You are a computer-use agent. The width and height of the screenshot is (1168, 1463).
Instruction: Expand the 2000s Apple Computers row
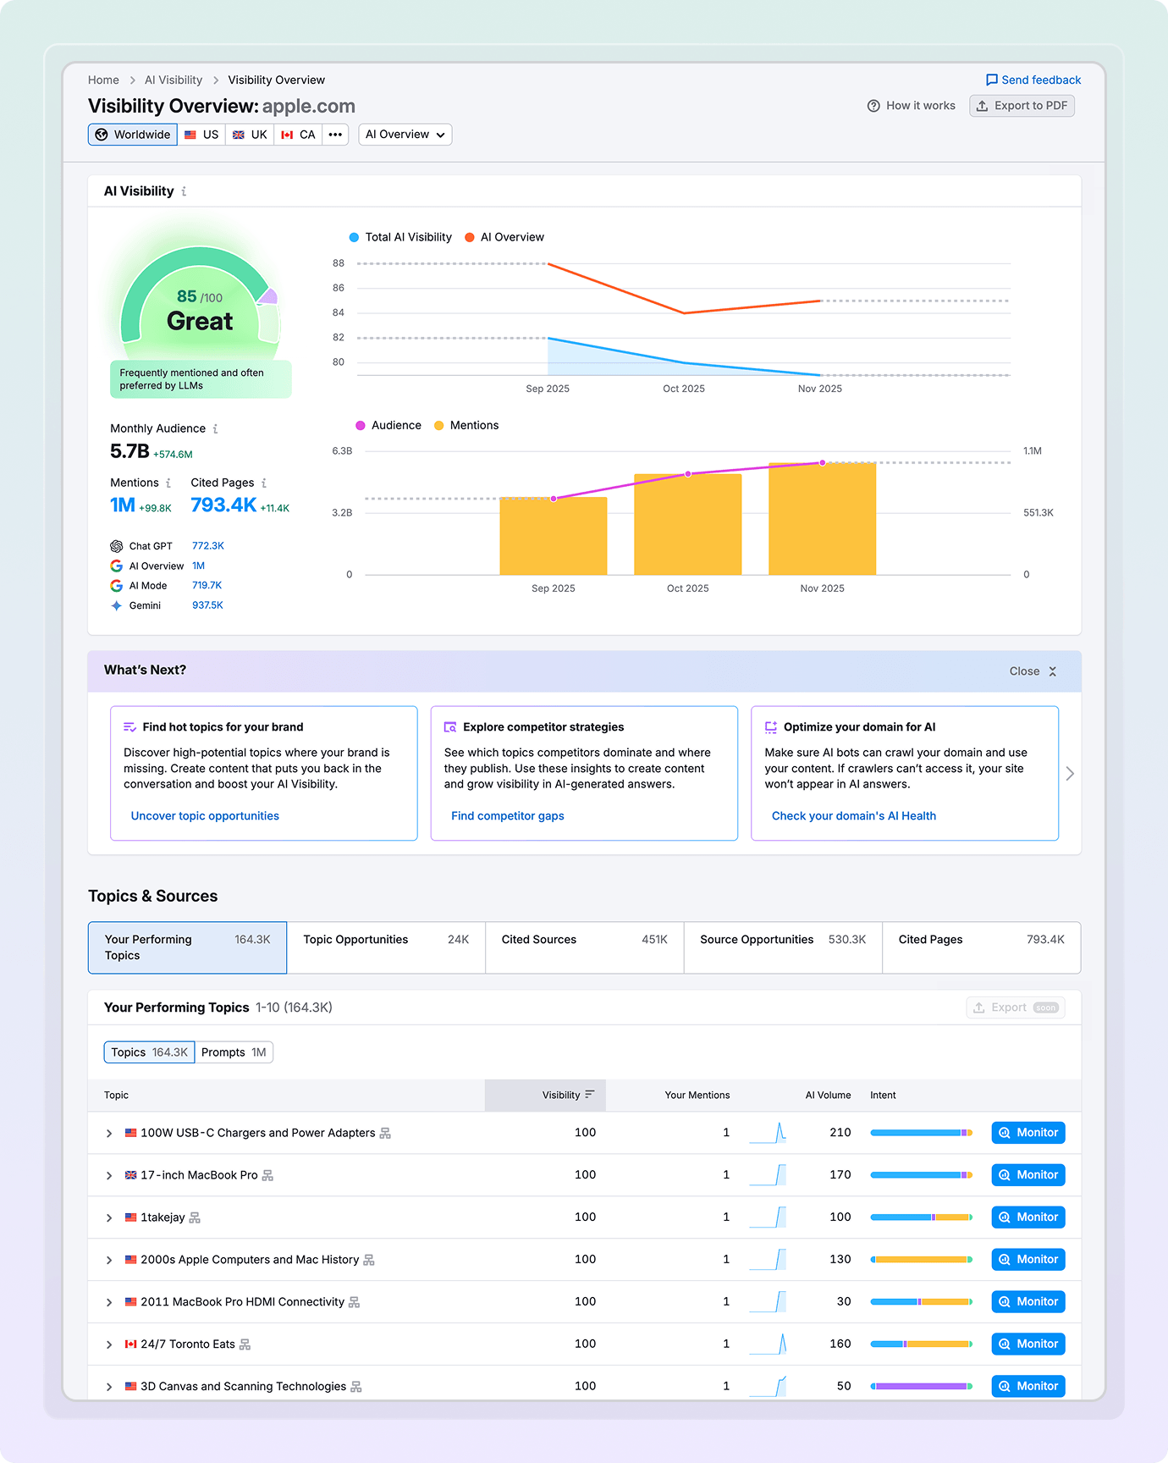(109, 1260)
